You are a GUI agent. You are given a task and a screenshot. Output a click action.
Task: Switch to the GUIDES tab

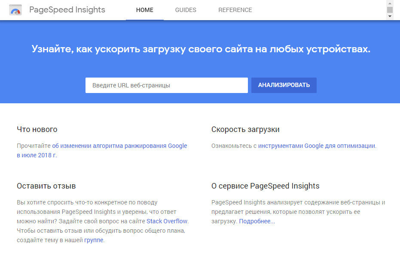tap(186, 10)
